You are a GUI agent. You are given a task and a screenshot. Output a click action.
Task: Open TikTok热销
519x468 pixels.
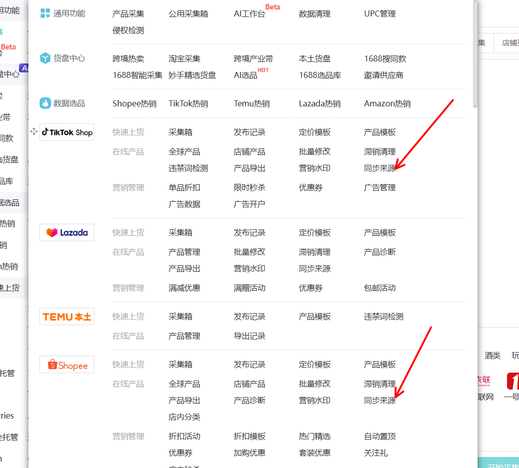[x=188, y=104]
